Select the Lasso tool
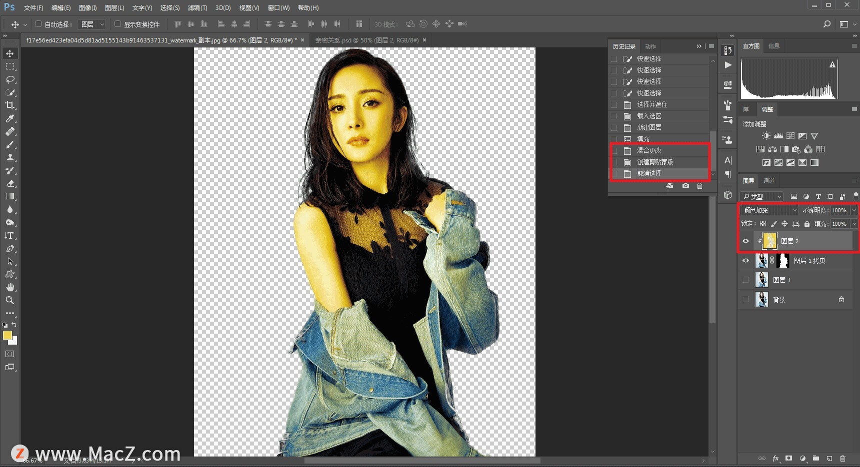Screen dimensions: 860x467 coord(10,79)
